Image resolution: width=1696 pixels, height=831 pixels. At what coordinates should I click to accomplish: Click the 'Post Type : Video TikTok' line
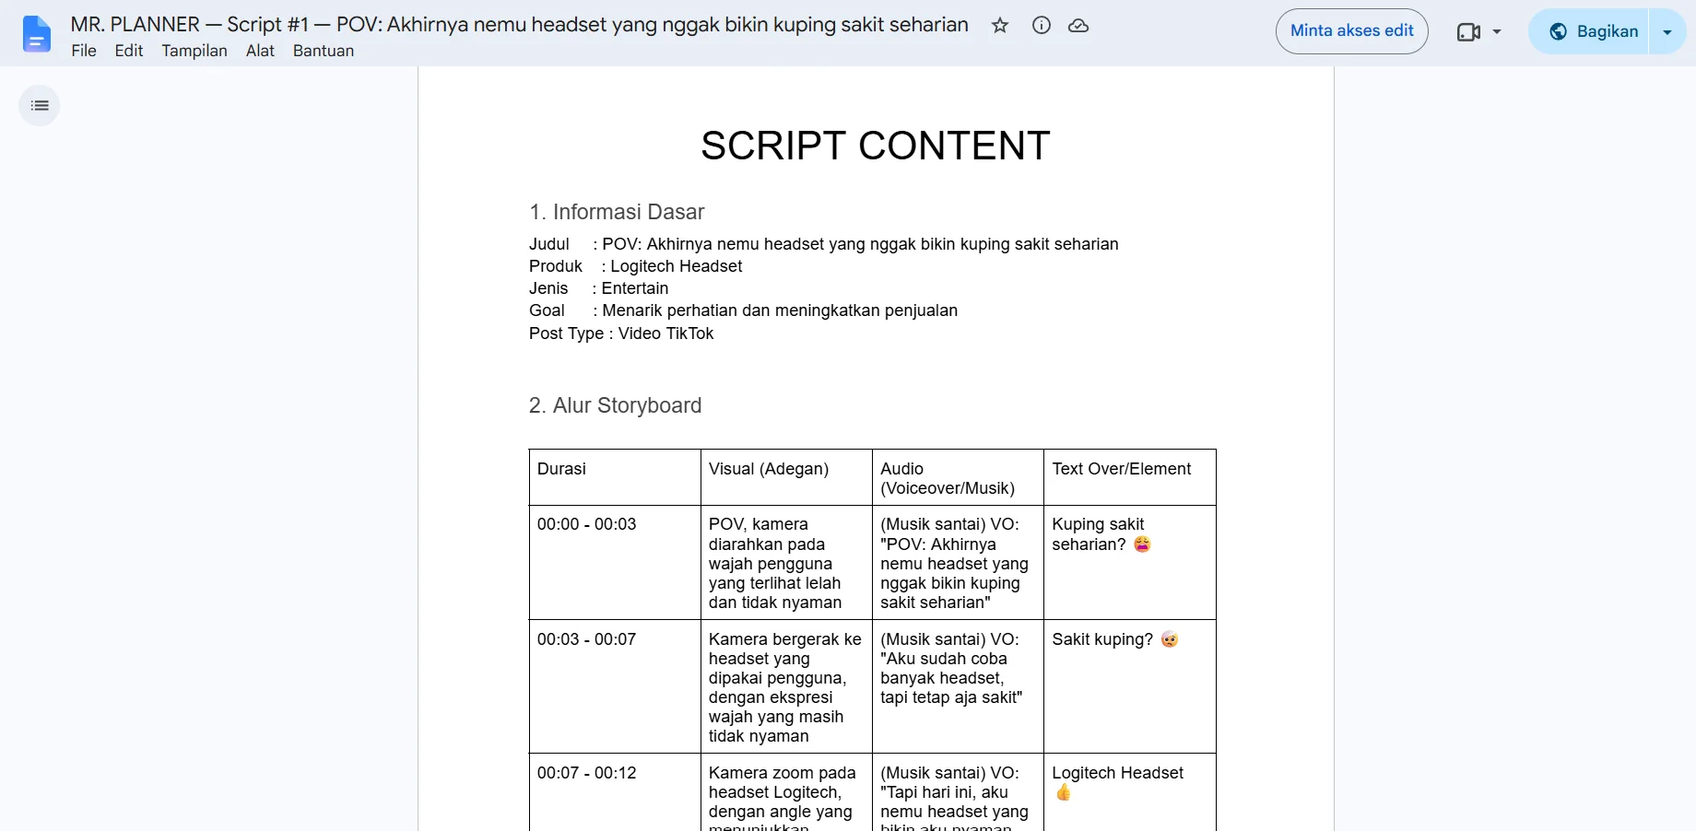(x=621, y=334)
